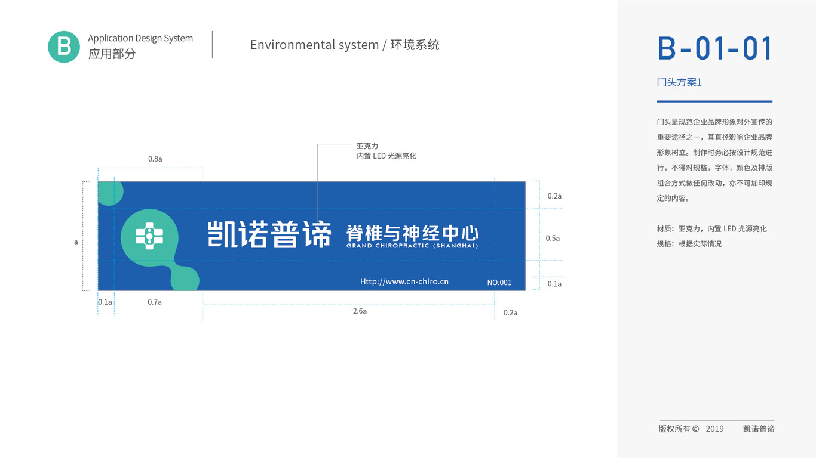Click the '凯诺普谛' brand name on sign

[269, 234]
